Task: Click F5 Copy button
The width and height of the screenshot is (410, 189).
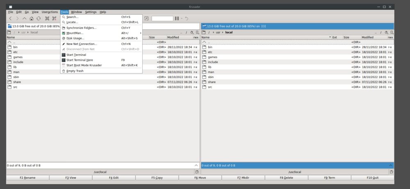Action: pyautogui.click(x=157, y=178)
